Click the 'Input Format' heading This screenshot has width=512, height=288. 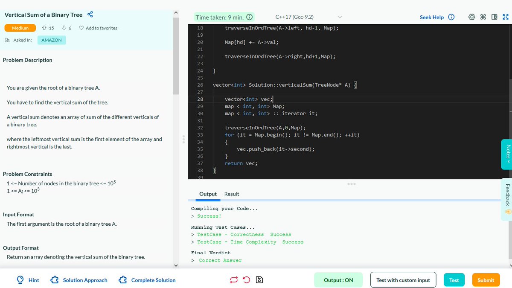19,215
